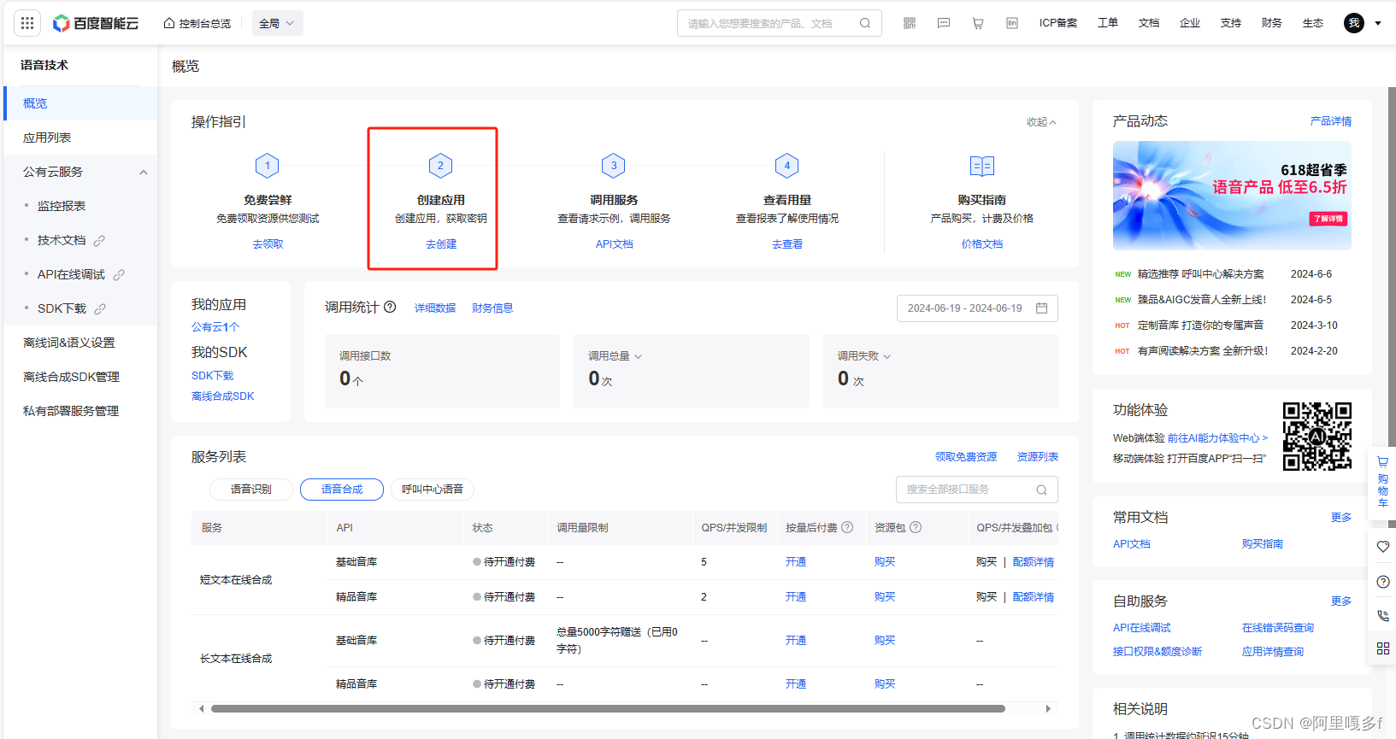The image size is (1396, 739).
Task: Open the 价格文档 link
Action: click(982, 244)
